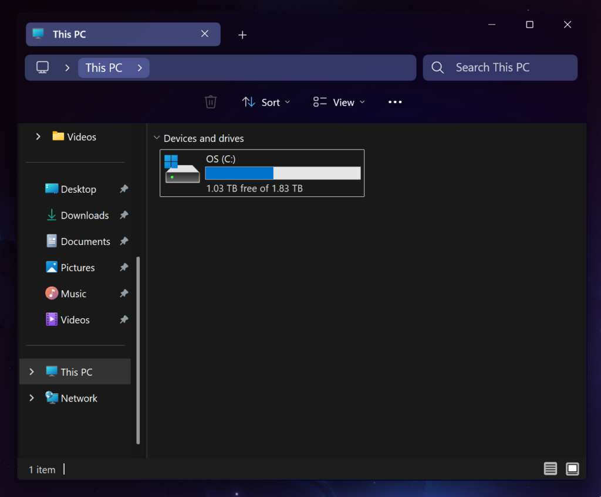
Task: Open pinned Documents in sidebar
Action: pyautogui.click(x=78, y=241)
